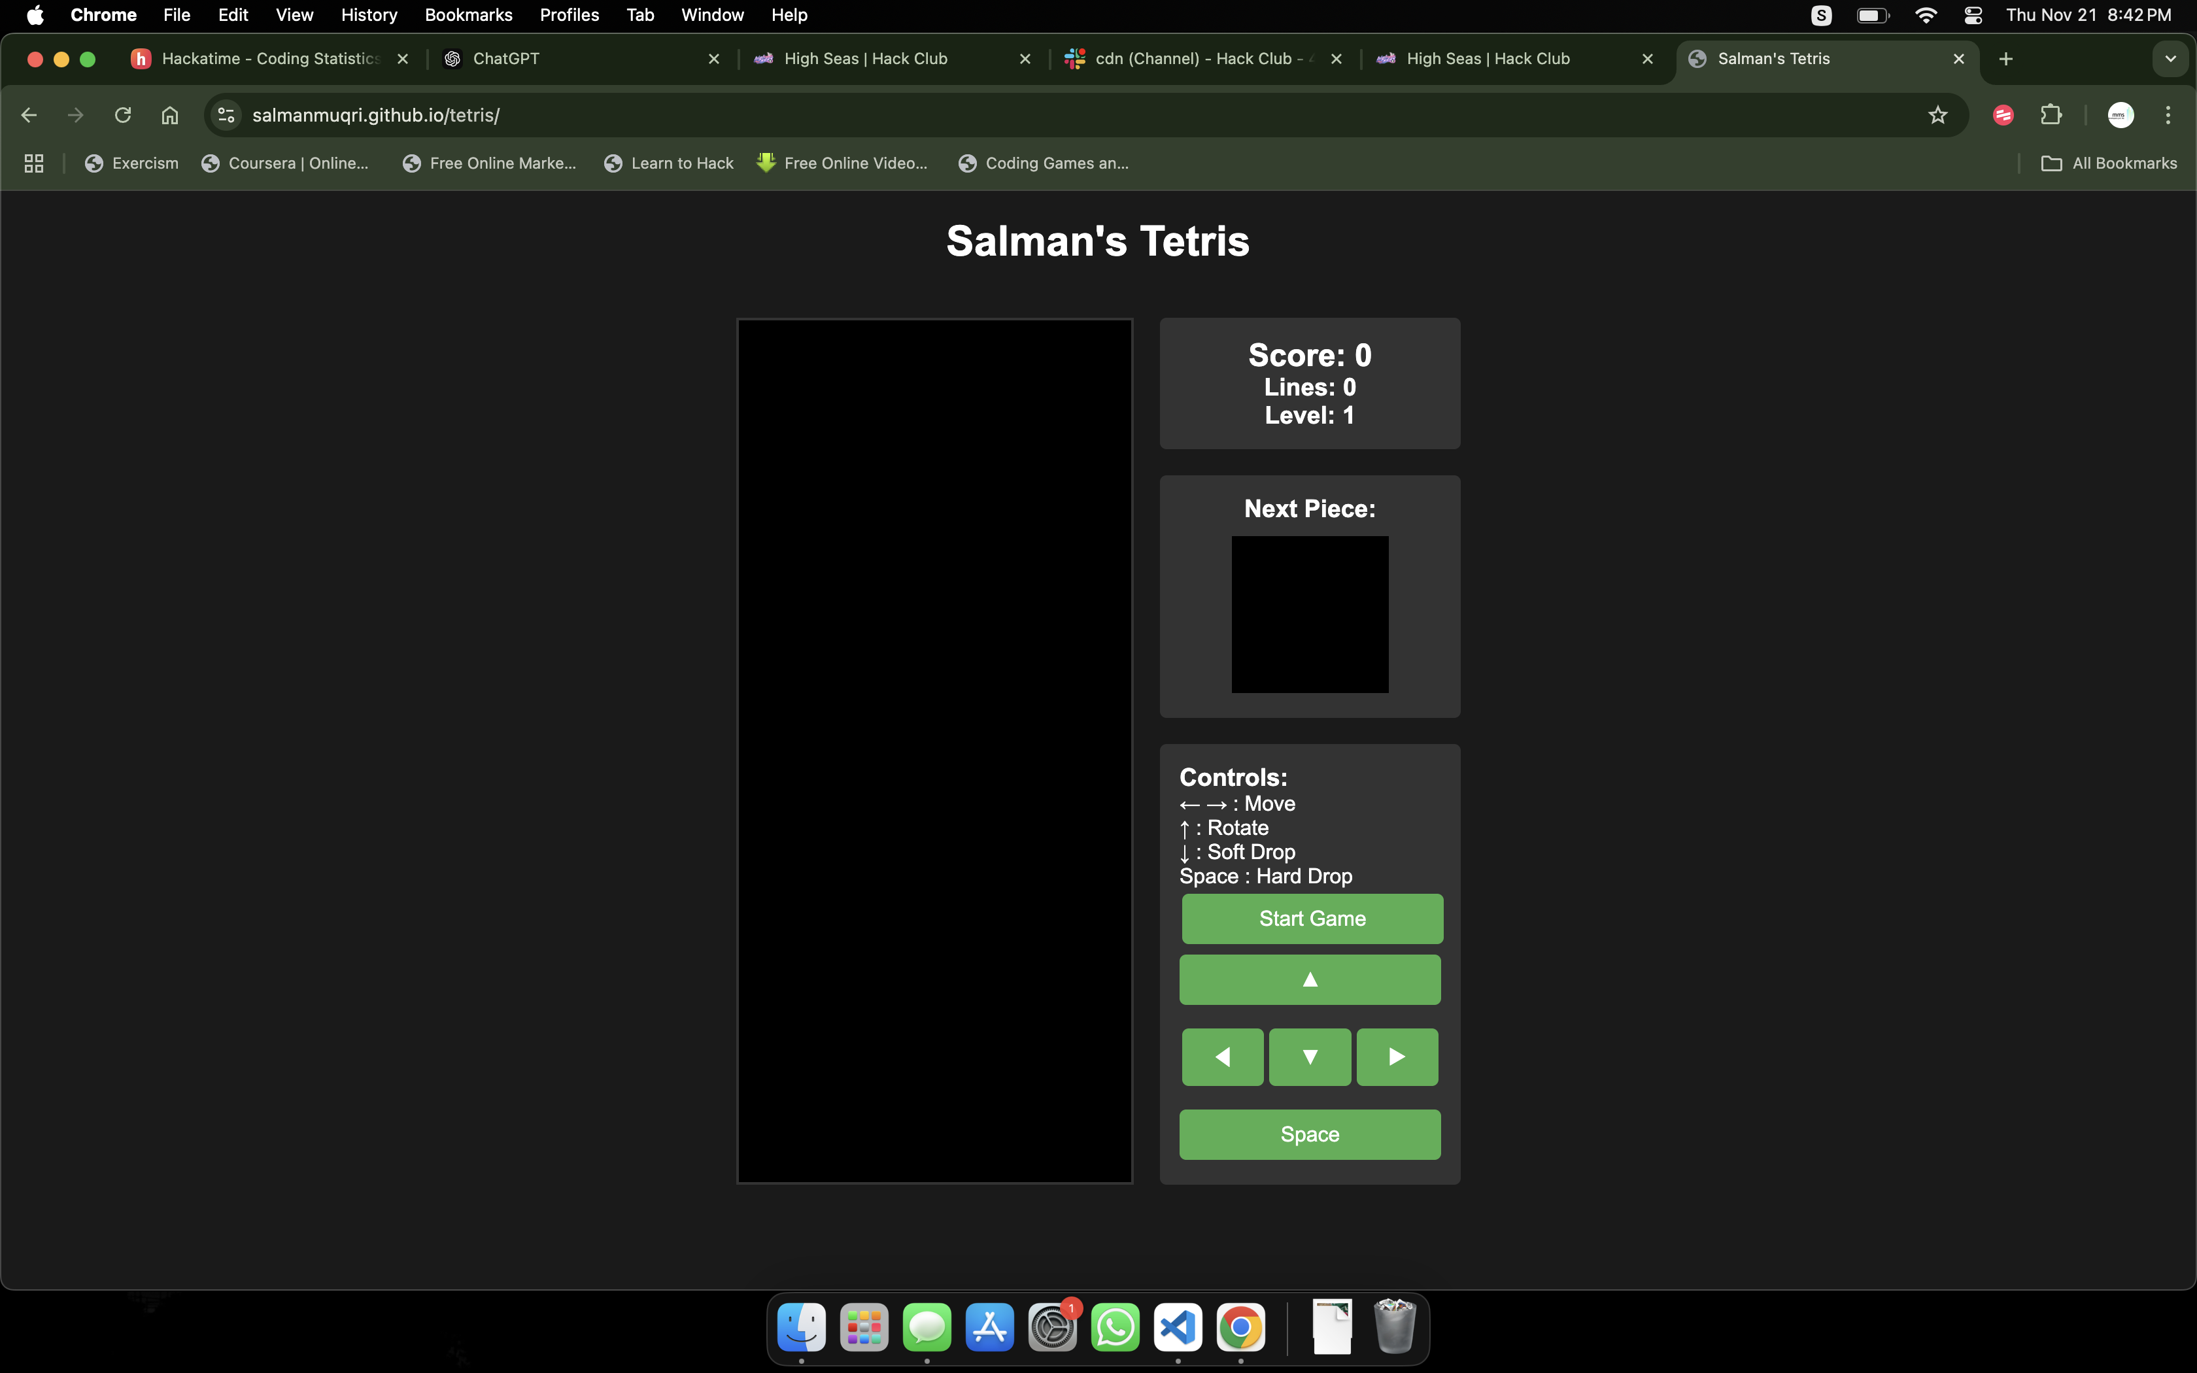2197x1373 pixels.
Task: Click the home icon in toolbar
Action: [170, 115]
